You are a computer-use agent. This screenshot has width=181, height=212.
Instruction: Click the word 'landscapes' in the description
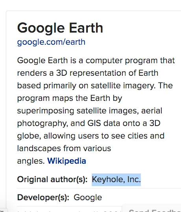coord(39,149)
